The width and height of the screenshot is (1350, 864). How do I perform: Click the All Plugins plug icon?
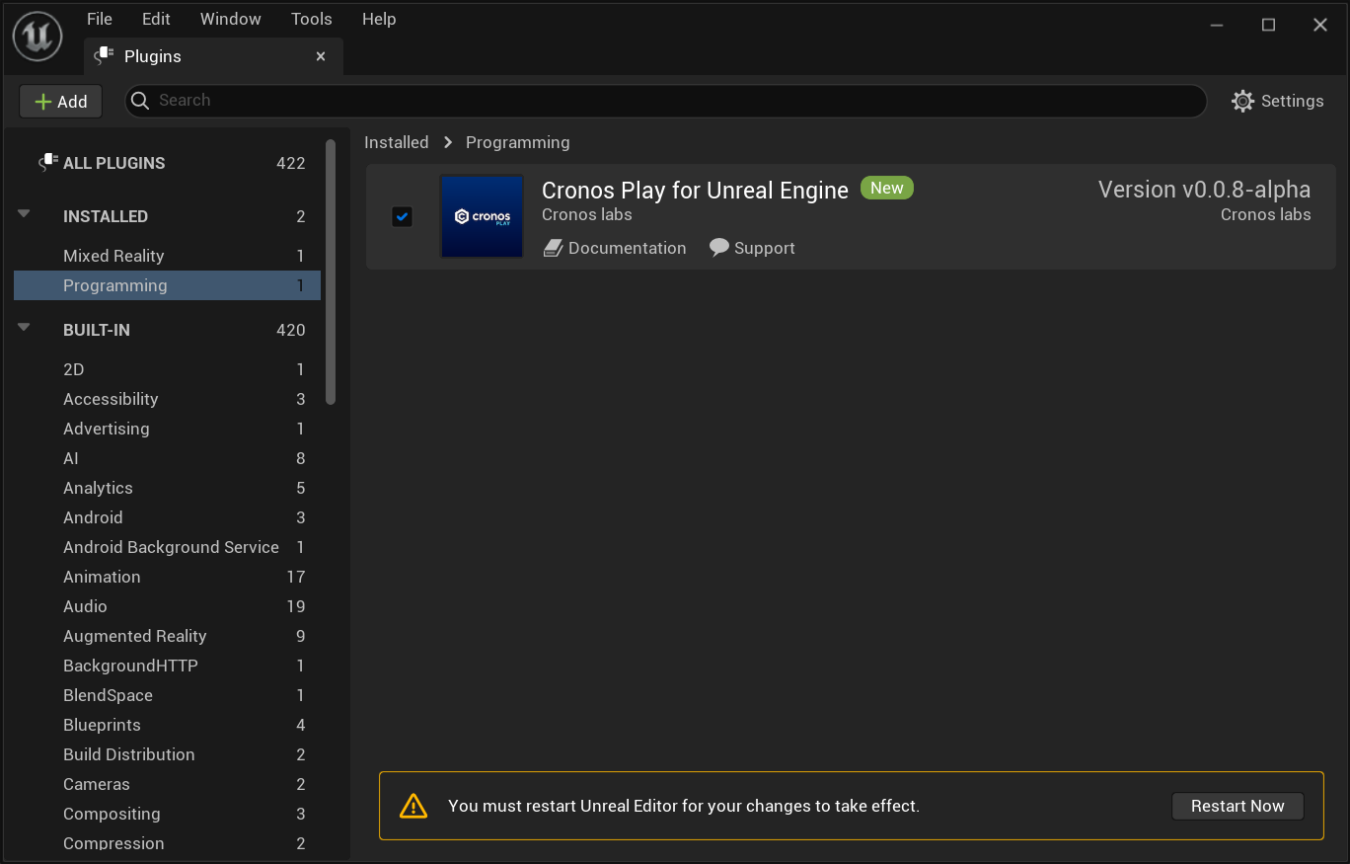(47, 163)
